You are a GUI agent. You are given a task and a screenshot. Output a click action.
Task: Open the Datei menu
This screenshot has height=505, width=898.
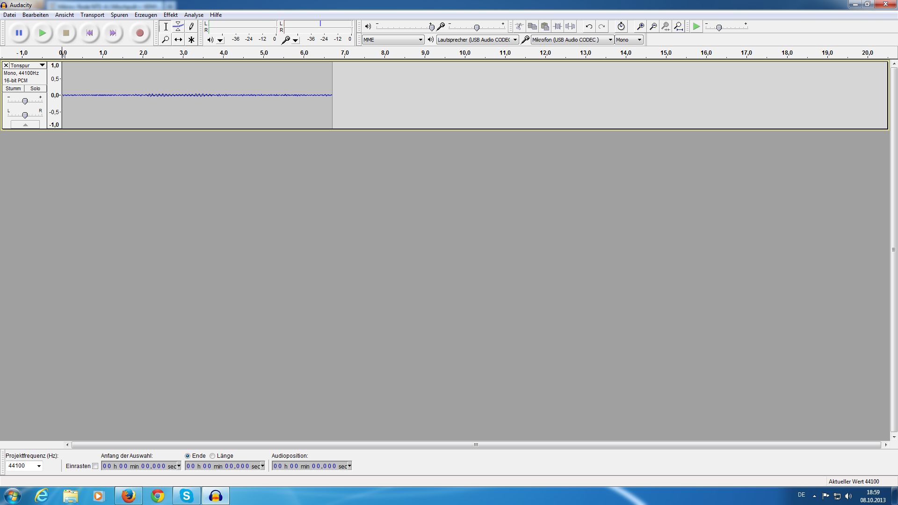click(x=9, y=15)
